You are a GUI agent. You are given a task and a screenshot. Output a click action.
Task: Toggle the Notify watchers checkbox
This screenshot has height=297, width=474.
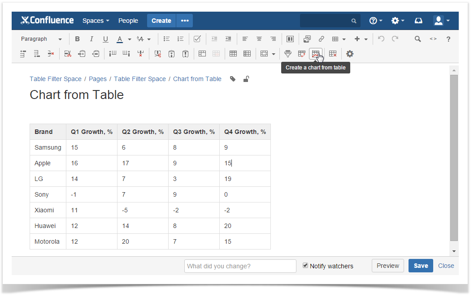pos(305,265)
